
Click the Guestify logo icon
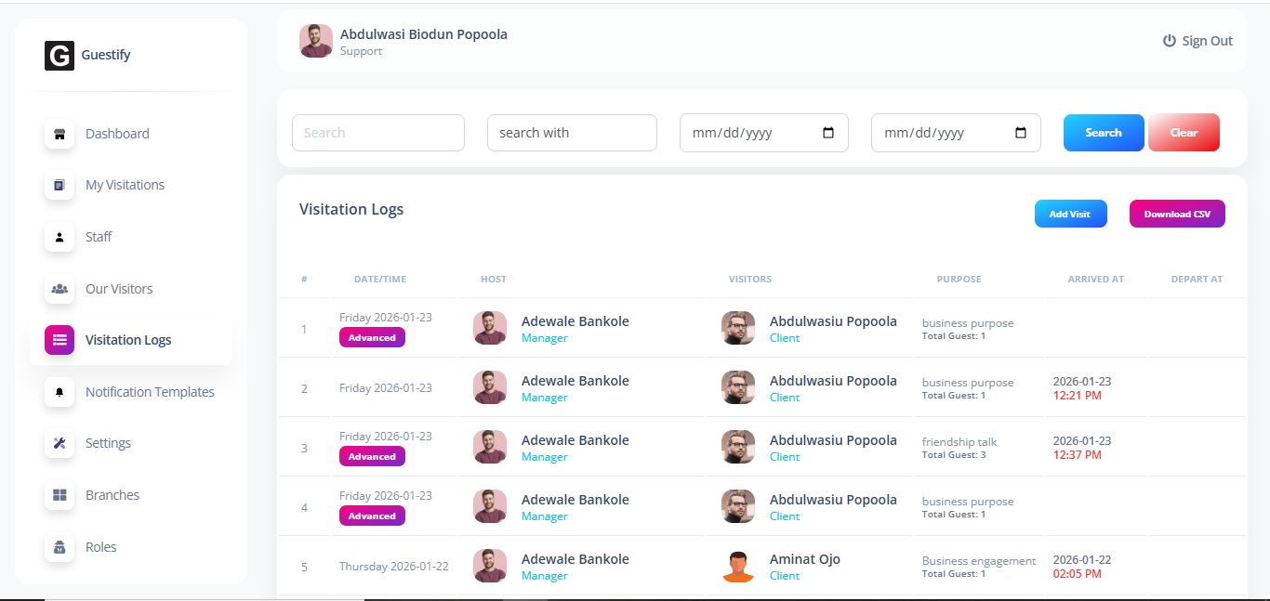[x=60, y=56]
